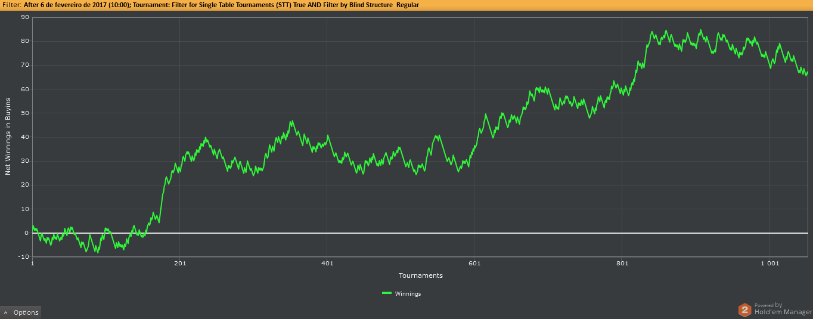
Task: Click the y-axis label -10
Action: point(24,257)
